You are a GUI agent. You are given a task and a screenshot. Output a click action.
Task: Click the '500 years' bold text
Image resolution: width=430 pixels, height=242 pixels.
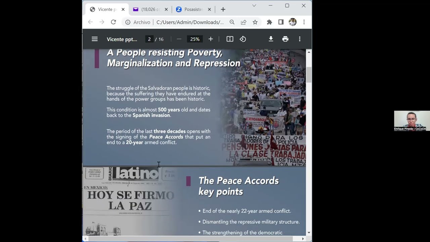169,110
